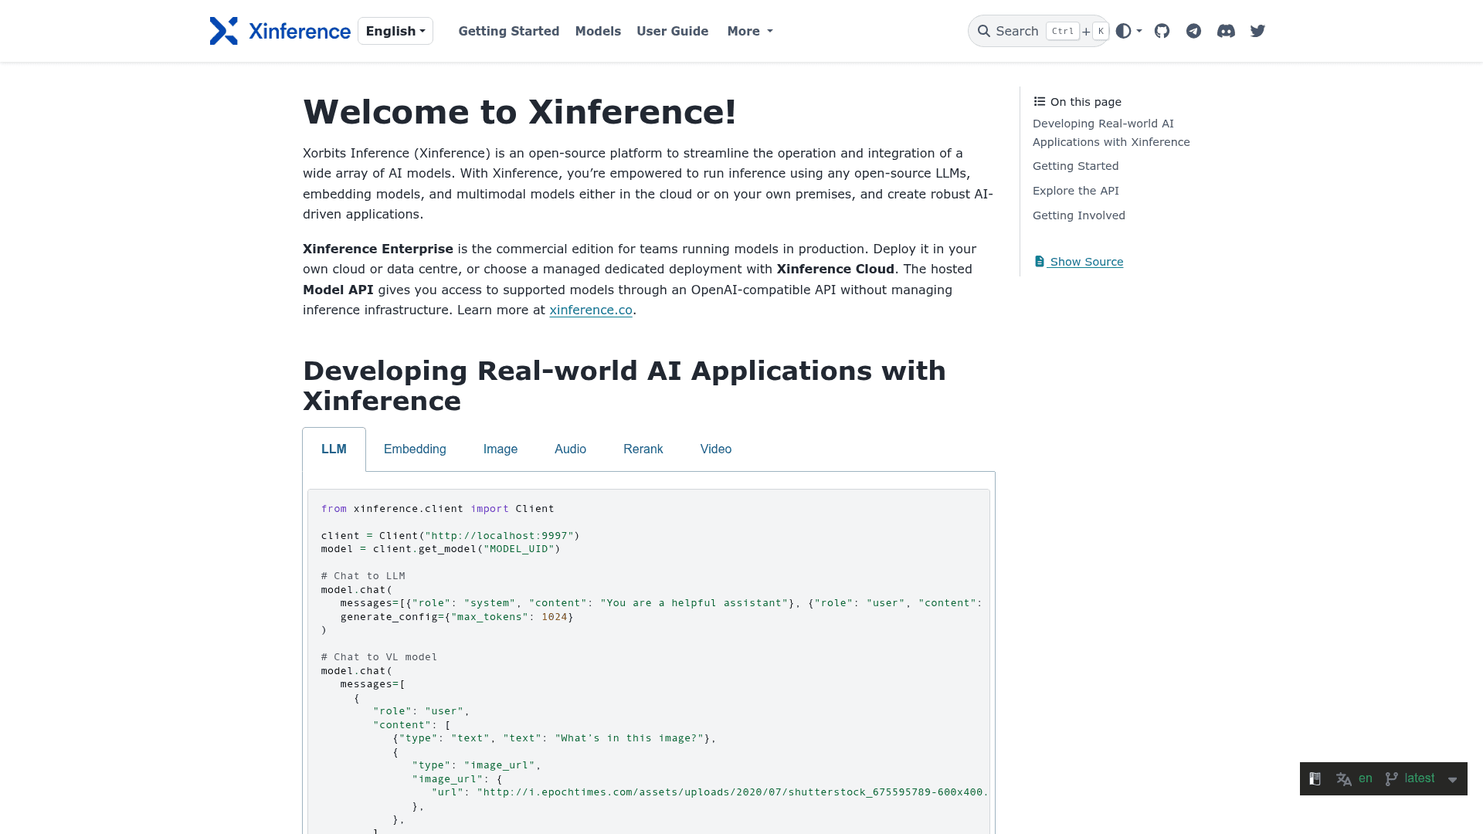Jump to Getting Started in sidebar
This screenshot has width=1483, height=834.
[x=1075, y=166]
